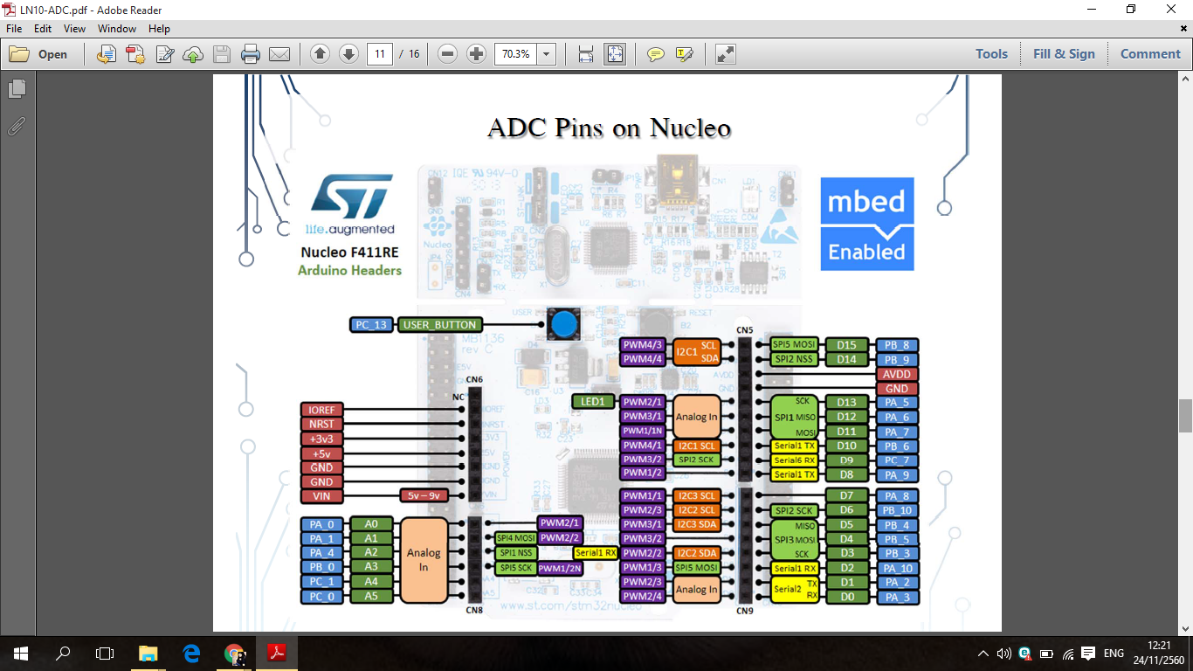Click the LED1 label
This screenshot has width=1193, height=671.
594,402
